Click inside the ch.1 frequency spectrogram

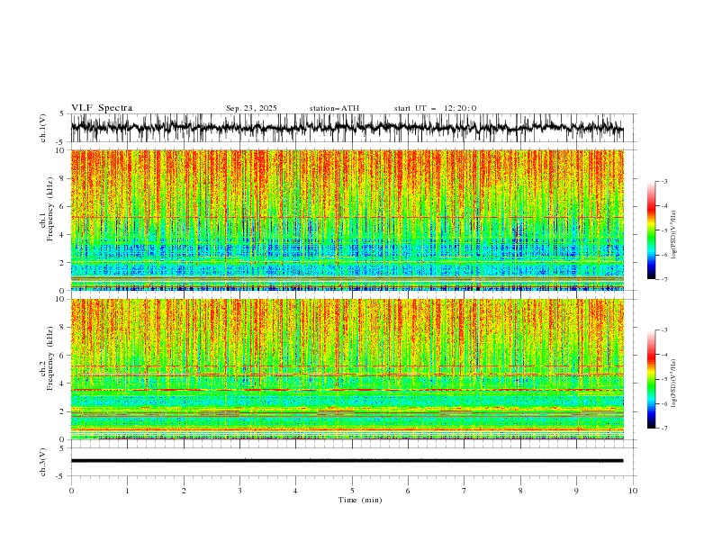347,220
